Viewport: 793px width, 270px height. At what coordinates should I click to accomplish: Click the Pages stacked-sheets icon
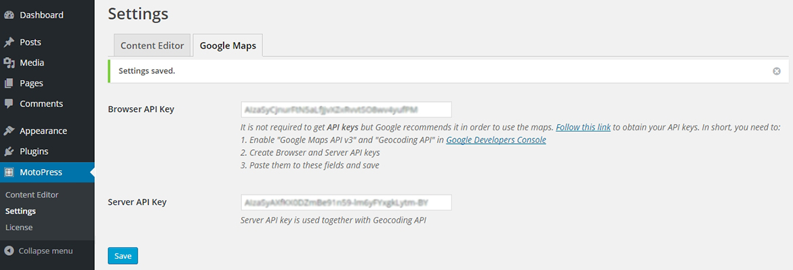pos(9,83)
